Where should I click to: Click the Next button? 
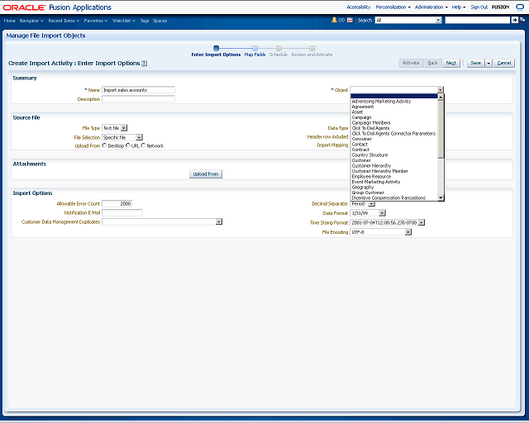pos(451,63)
